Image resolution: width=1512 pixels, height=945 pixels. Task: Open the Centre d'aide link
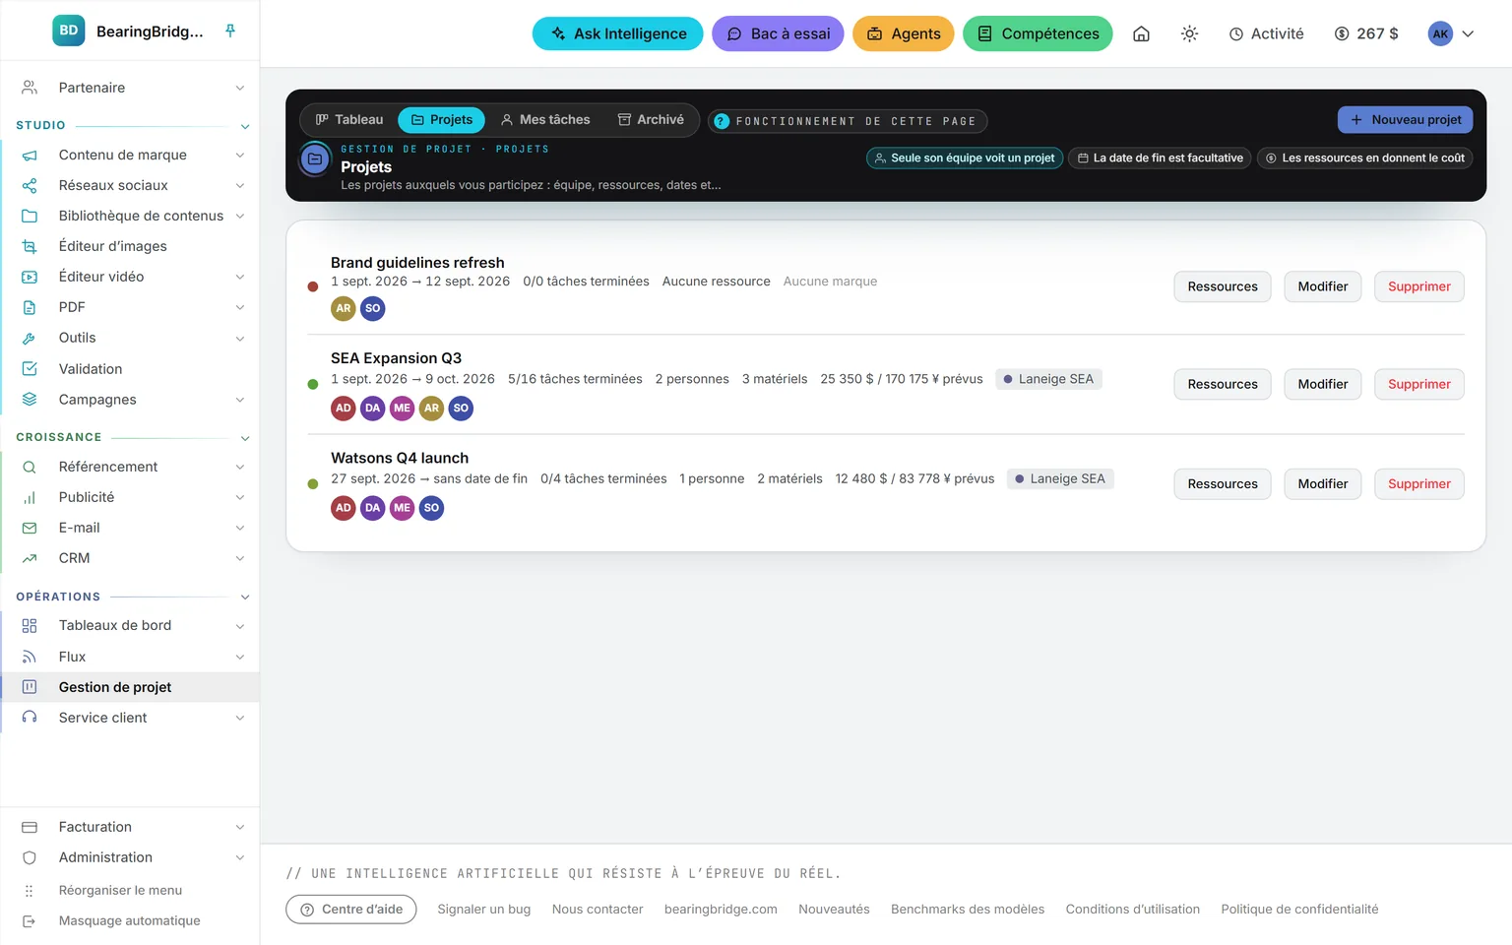(x=351, y=910)
